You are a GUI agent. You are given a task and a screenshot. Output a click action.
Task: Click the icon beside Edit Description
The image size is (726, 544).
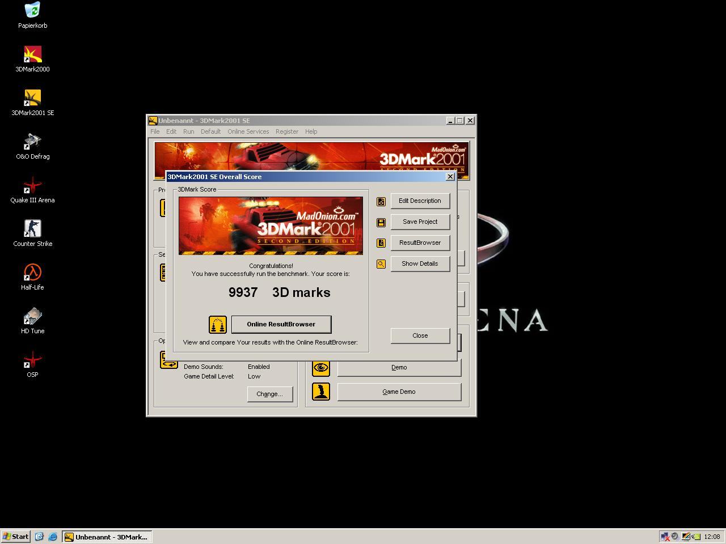click(x=381, y=201)
